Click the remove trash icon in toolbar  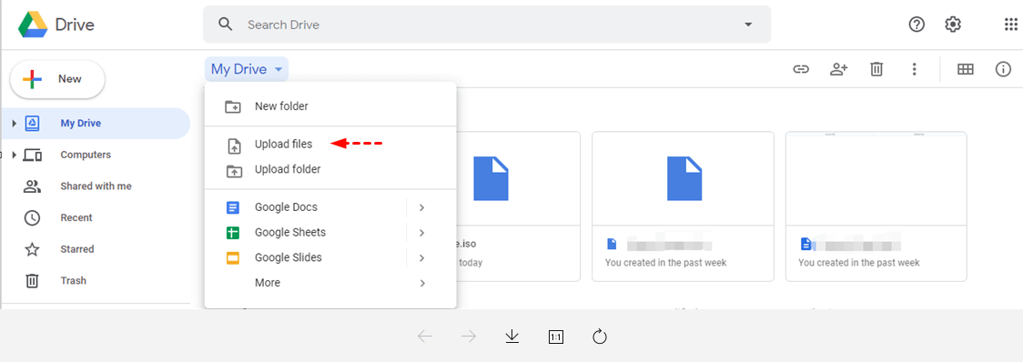tap(876, 69)
